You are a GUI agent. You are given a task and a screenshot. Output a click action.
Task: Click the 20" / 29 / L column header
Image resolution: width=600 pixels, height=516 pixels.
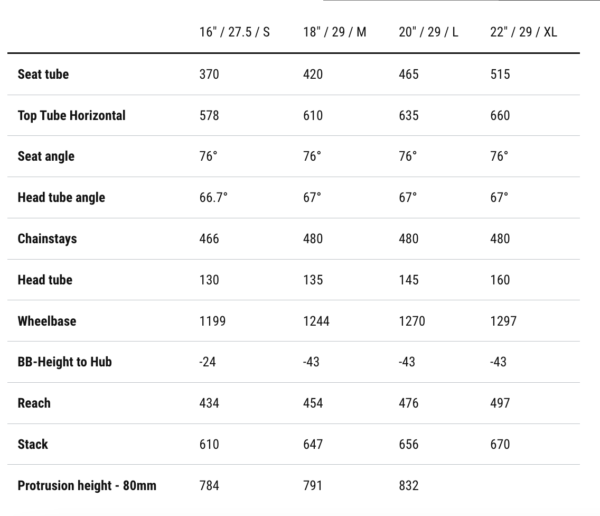pos(428,32)
